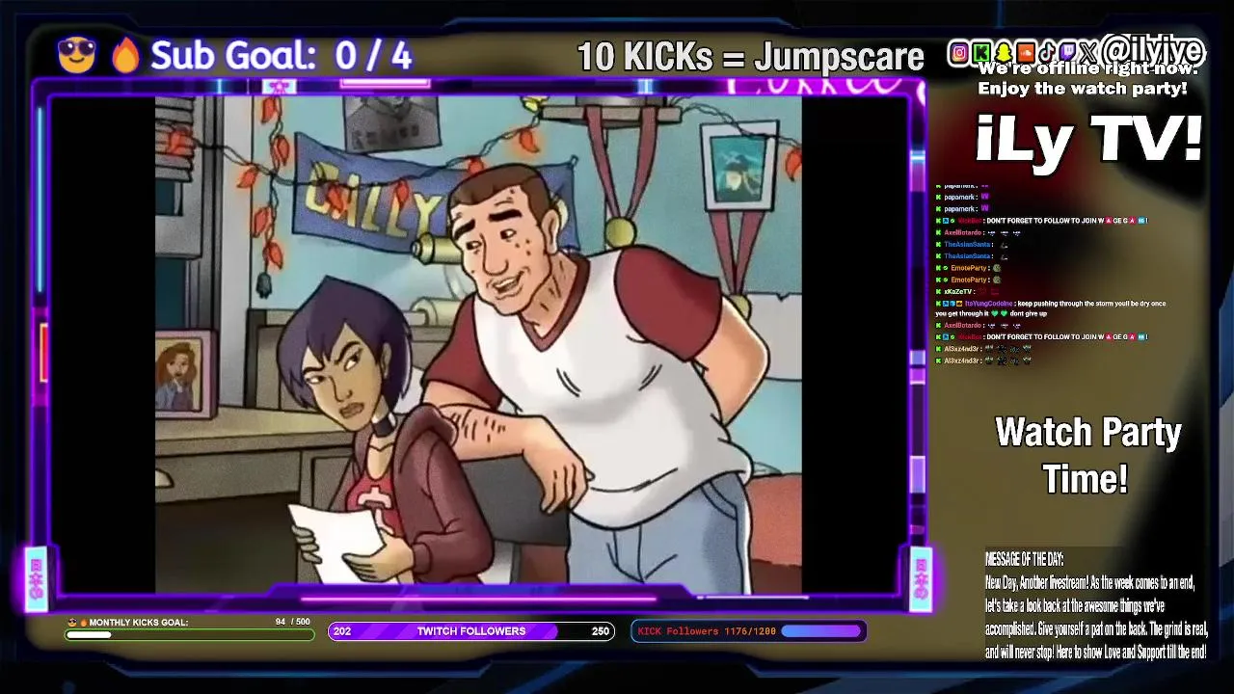Click the 10 KICKs = Jumpscare text
1234x694 pixels.
[750, 58]
